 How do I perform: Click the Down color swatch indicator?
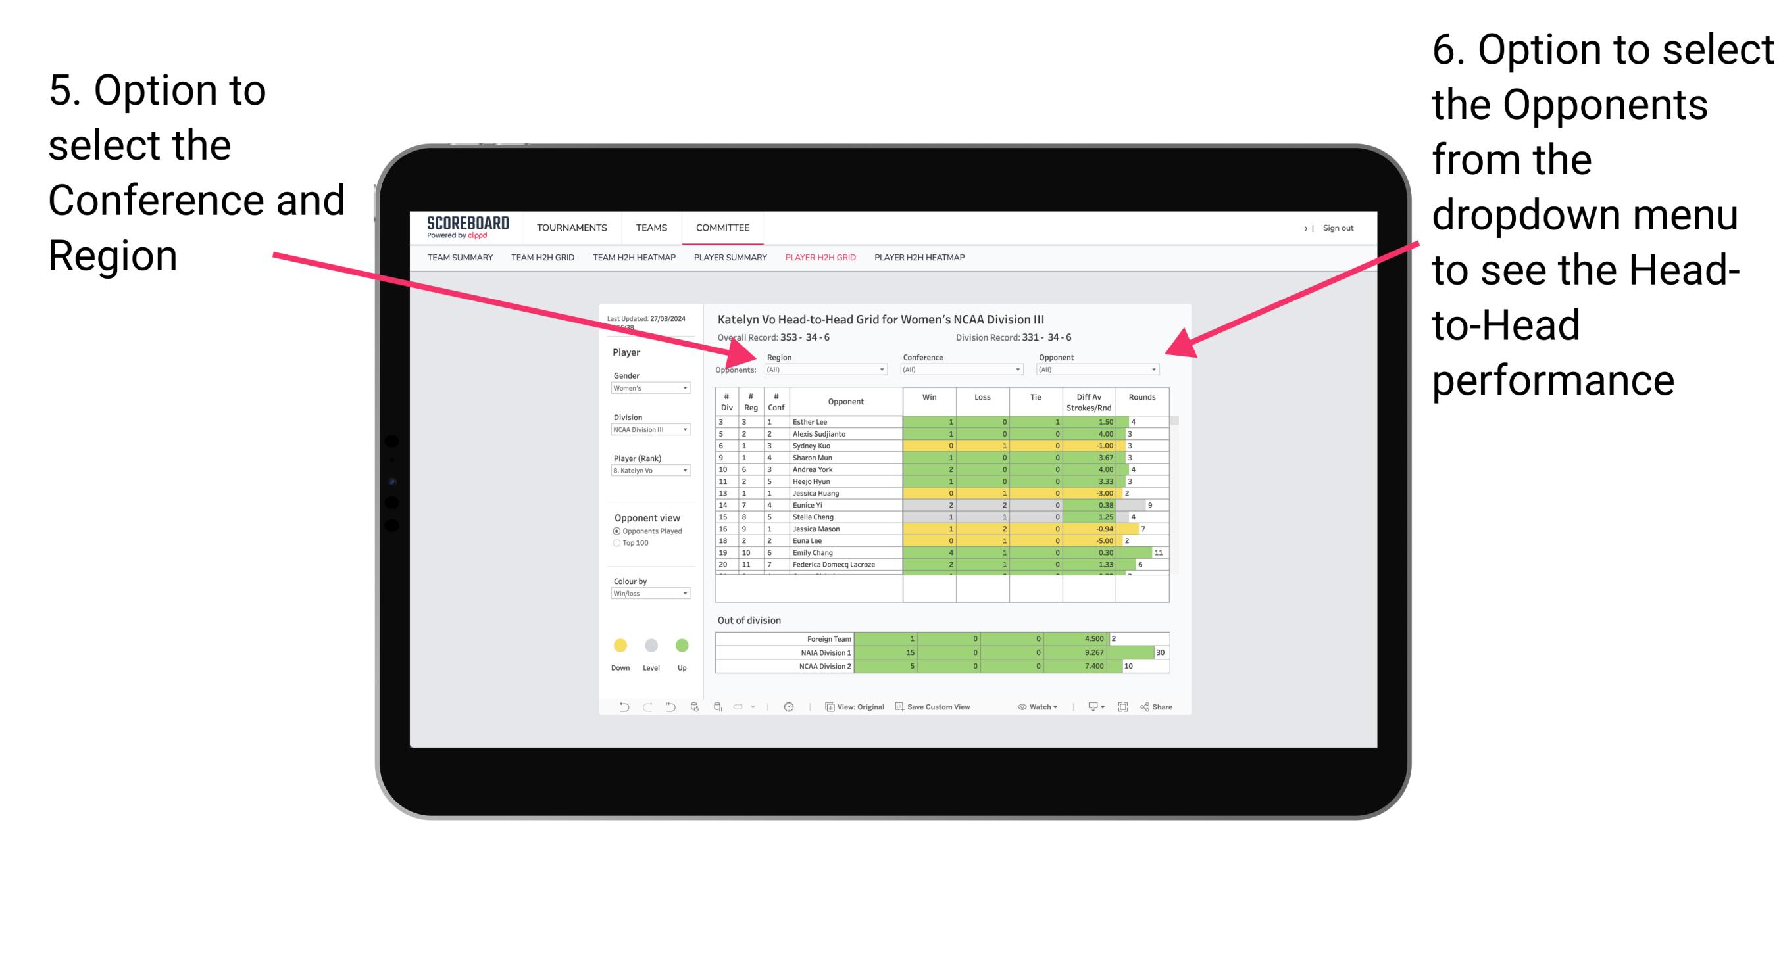click(x=620, y=644)
